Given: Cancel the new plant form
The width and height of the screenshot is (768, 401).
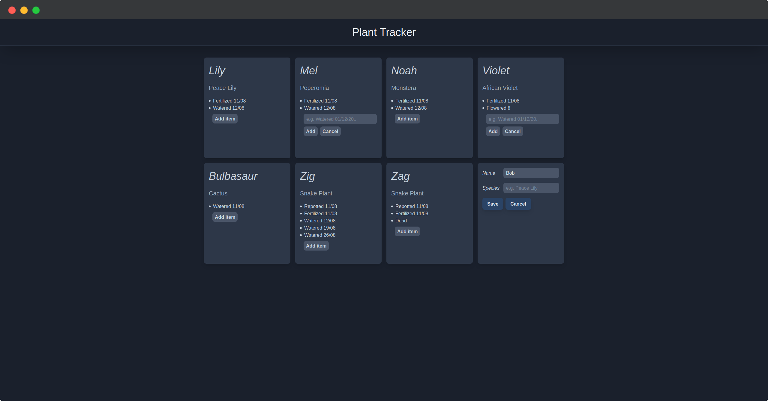Looking at the screenshot, I should coord(518,204).
